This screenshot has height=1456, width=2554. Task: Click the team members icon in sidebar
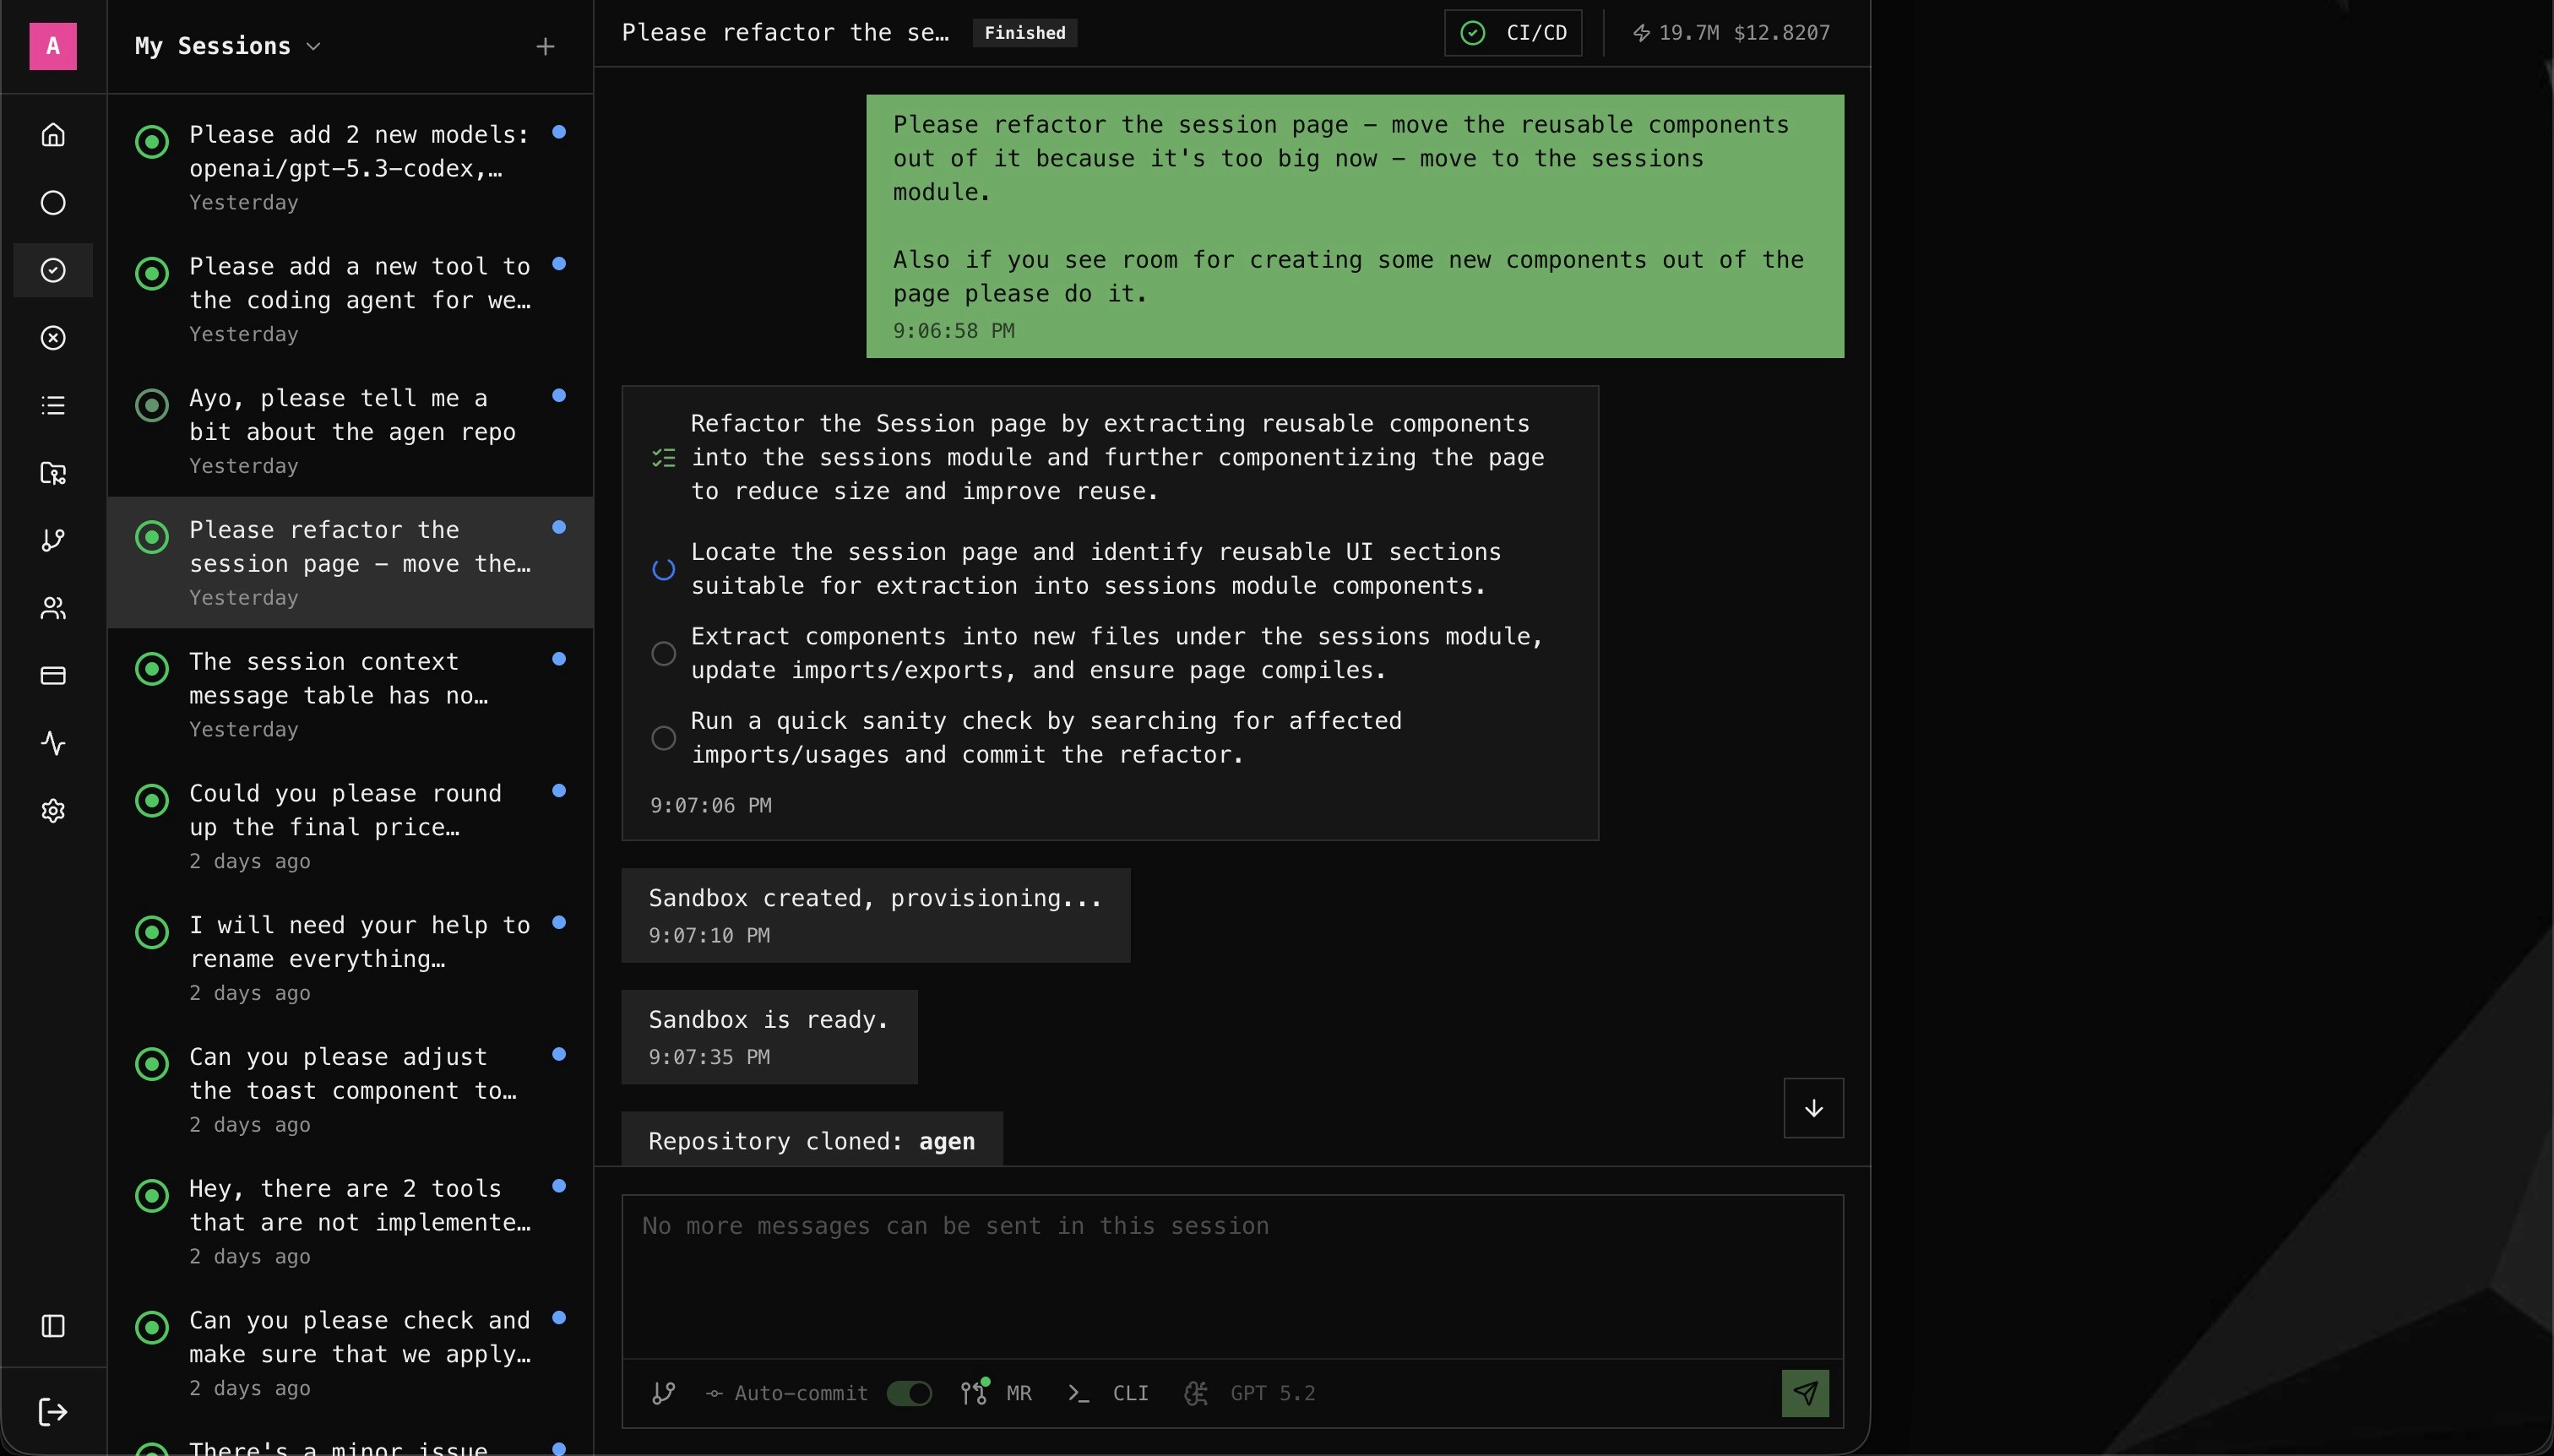coord(53,608)
